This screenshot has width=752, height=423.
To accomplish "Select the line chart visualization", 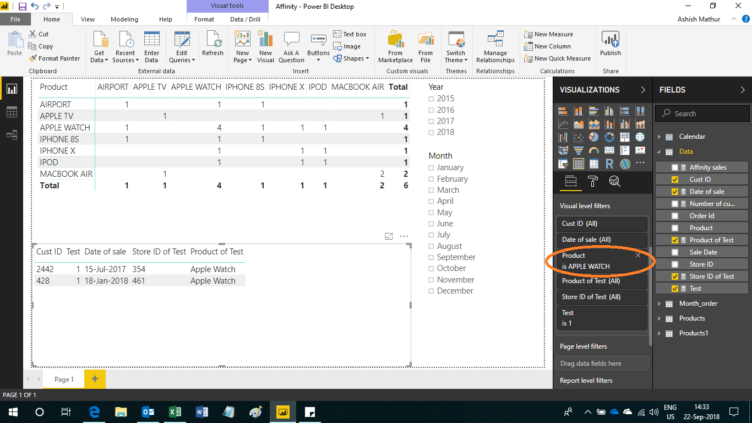I will 563,124.
